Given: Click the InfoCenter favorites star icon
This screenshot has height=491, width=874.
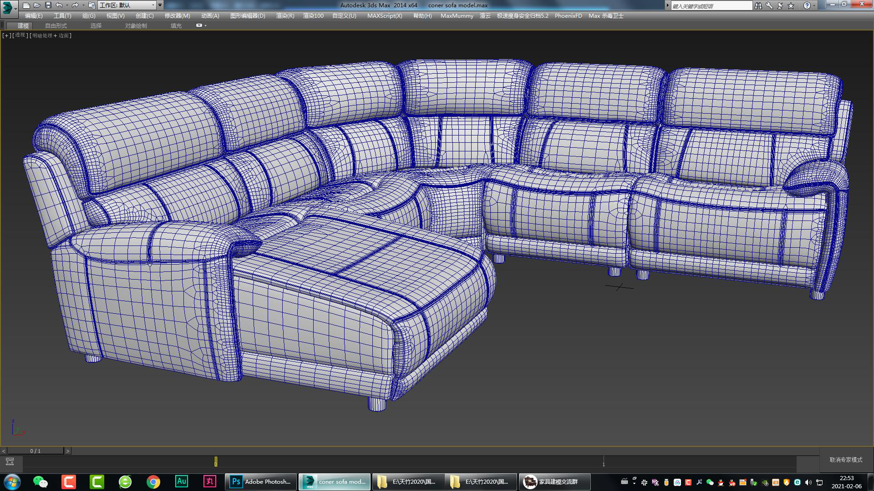Looking at the screenshot, I should (791, 5).
